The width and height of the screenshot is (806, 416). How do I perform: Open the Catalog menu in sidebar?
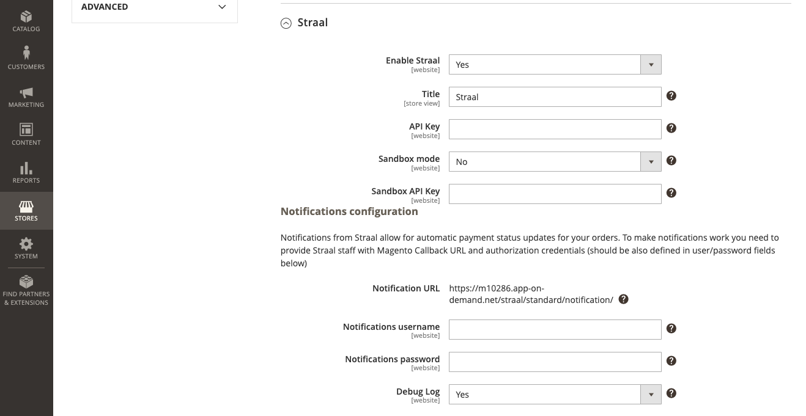pos(26,20)
